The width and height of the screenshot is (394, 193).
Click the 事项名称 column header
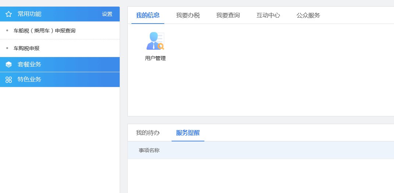point(149,150)
